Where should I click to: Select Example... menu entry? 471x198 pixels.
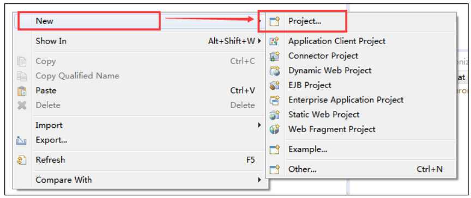pyautogui.click(x=361, y=149)
